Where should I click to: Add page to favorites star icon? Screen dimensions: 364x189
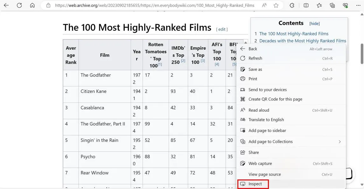276,5
